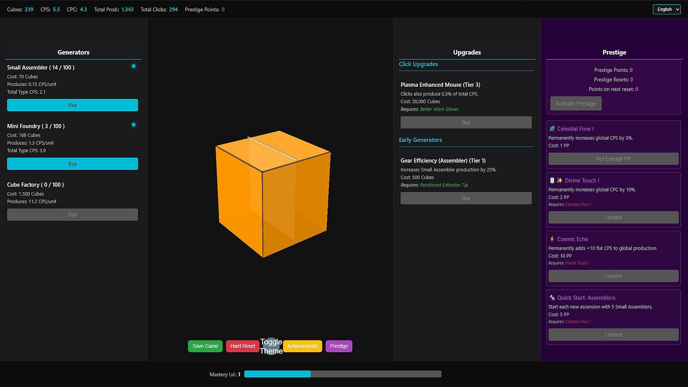Click the Quick Start Assemblers icon

(x=552, y=298)
